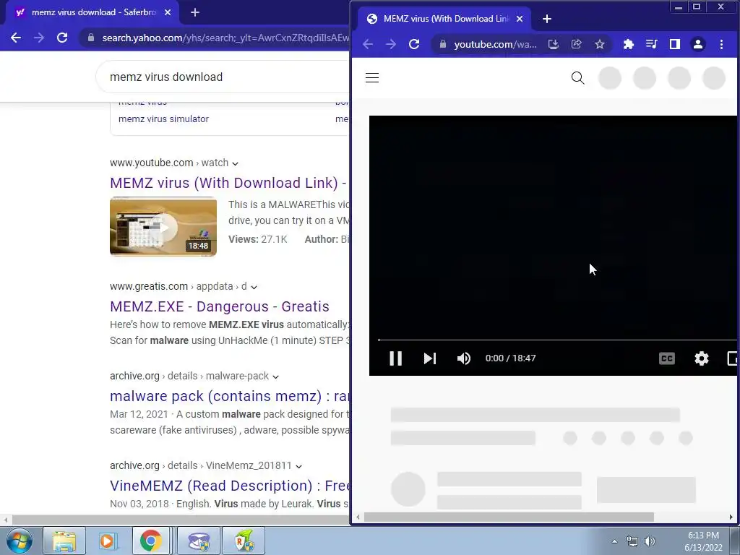Open related search memz virus simulator
740x555 pixels.
pos(163,119)
